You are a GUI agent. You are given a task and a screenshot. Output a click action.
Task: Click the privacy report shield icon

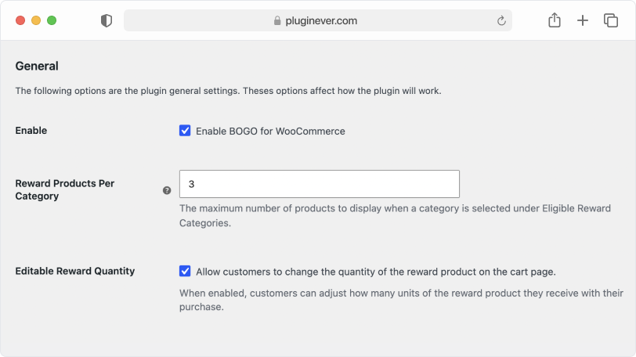click(x=107, y=20)
